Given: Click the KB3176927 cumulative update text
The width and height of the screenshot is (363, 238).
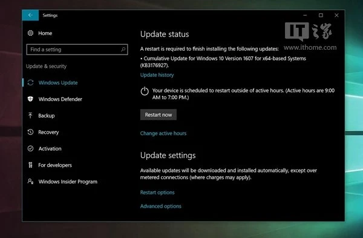Looking at the screenshot, I should (x=223, y=62).
